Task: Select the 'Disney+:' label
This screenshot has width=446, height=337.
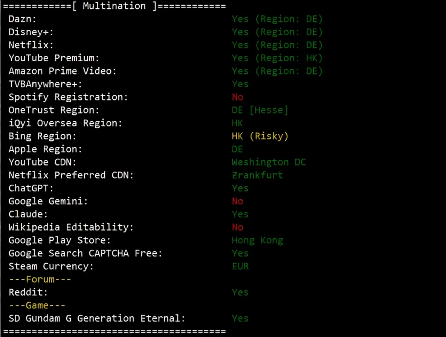Action: point(31,32)
